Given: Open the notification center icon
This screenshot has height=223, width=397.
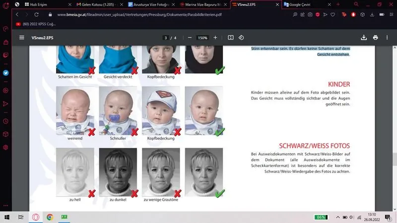Looking at the screenshot, I should pyautogui.click(x=388, y=217).
